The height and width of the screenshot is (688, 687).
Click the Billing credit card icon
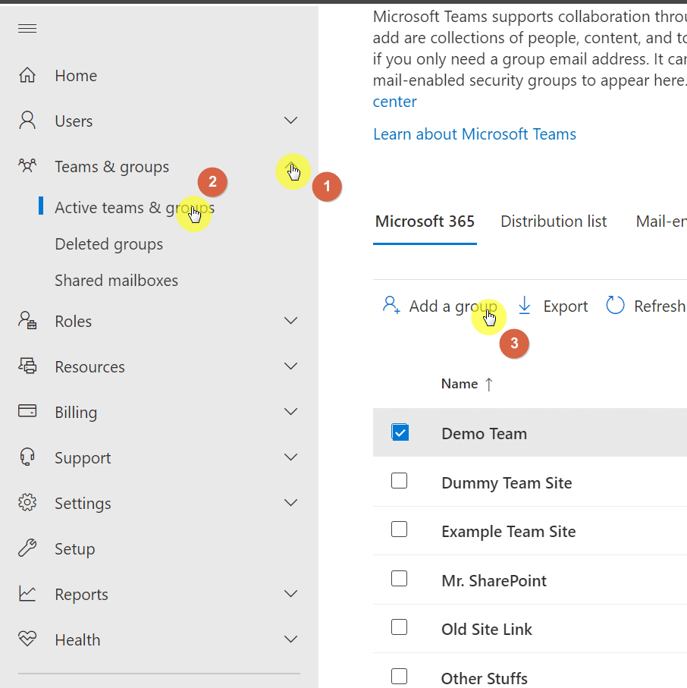coord(27,411)
